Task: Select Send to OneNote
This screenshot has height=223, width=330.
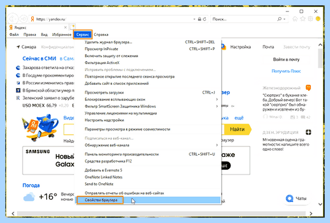Action: point(148,184)
